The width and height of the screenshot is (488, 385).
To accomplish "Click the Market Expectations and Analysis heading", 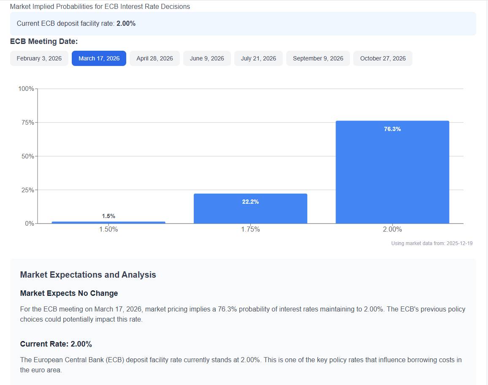I will 88,275.
